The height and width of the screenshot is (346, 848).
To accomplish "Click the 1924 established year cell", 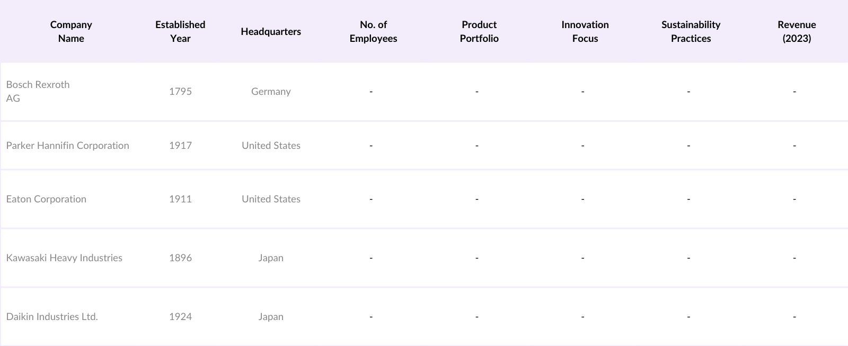I will point(180,317).
